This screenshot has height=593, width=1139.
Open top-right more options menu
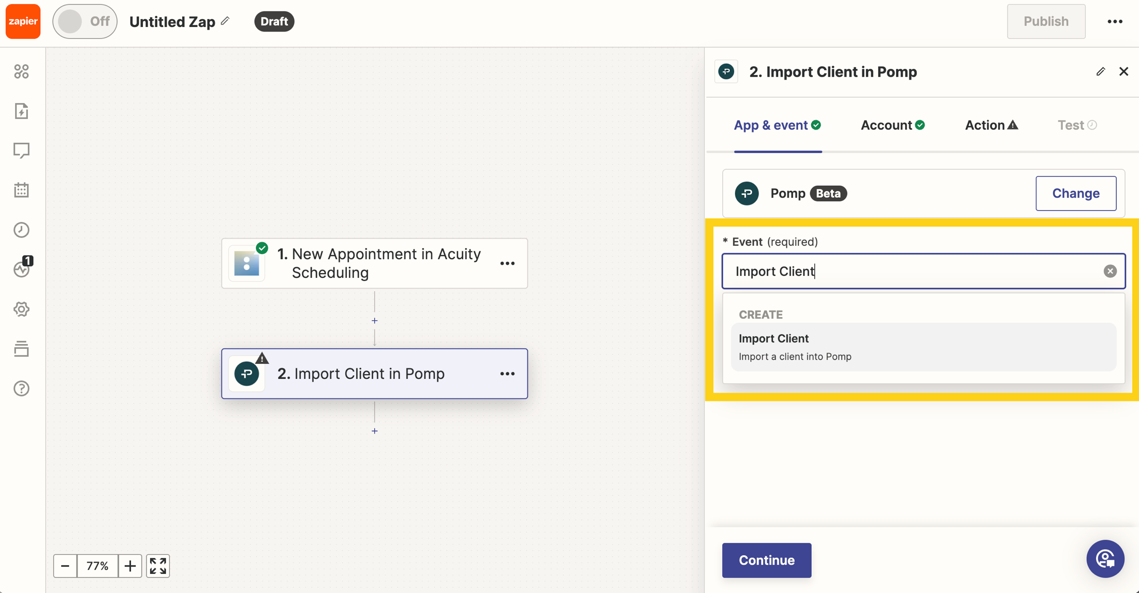1115,21
